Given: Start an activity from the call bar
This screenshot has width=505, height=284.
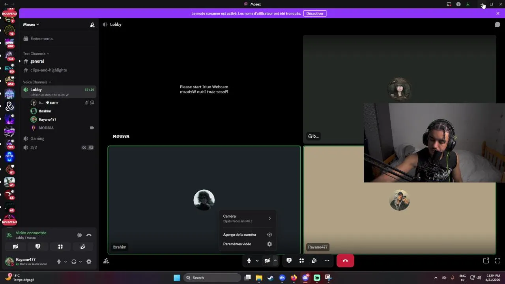Looking at the screenshot, I should pyautogui.click(x=302, y=261).
